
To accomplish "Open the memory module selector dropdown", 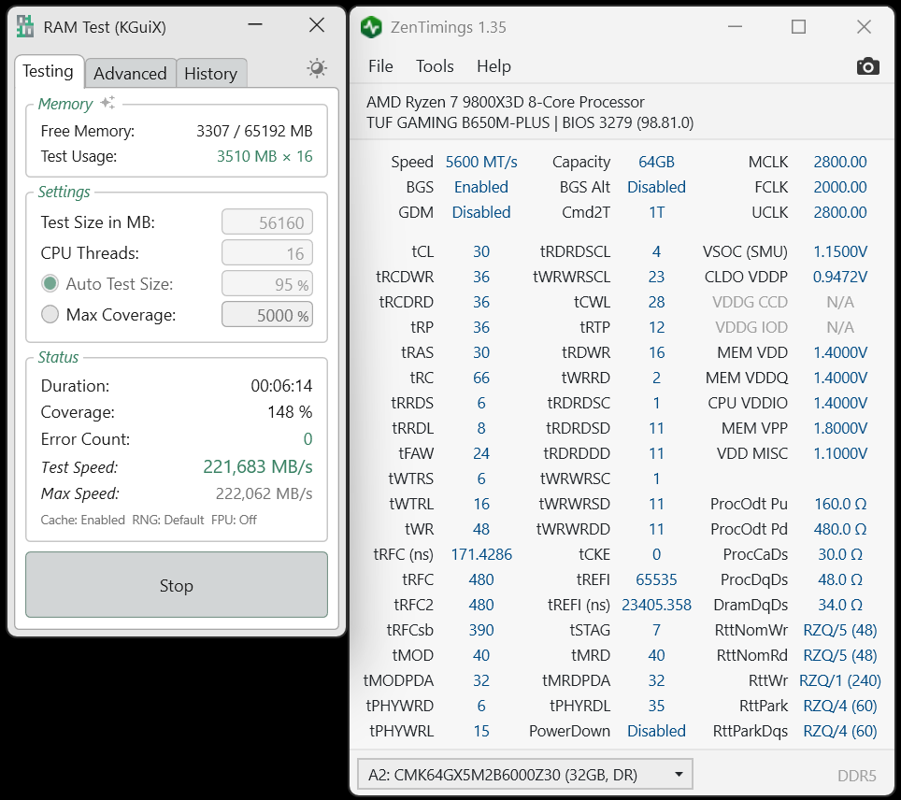I will click(524, 775).
